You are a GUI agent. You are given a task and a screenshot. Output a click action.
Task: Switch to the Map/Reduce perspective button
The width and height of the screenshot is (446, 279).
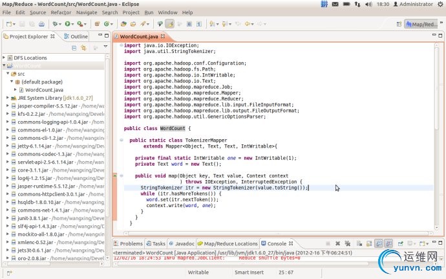[421, 24]
